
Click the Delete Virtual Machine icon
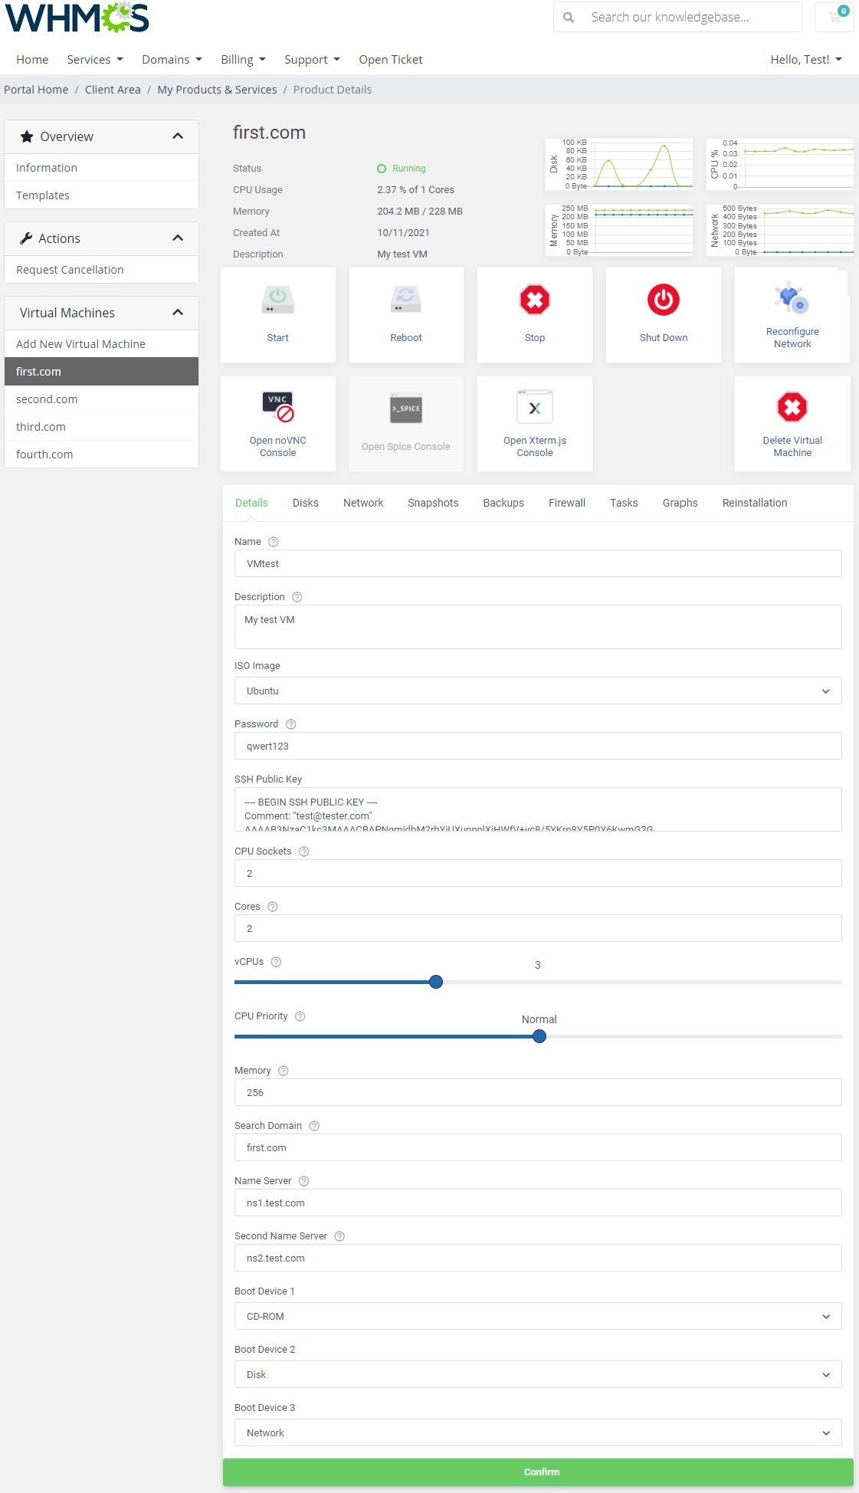792,407
